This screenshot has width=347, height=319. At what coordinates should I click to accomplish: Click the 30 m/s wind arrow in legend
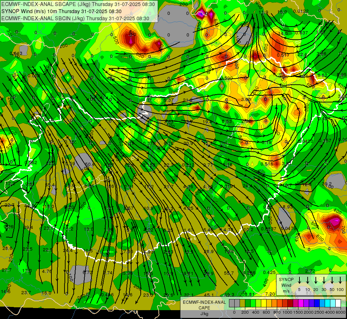(x=324, y=280)
